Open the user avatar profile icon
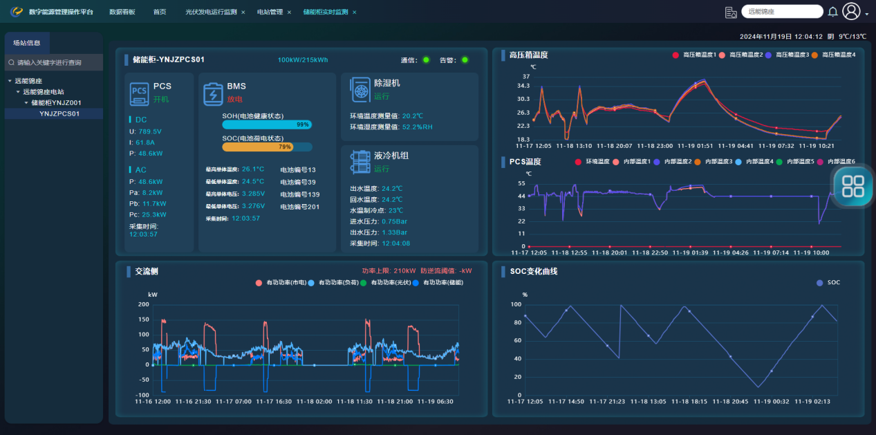Screen dimensions: 876x435 tap(852, 12)
